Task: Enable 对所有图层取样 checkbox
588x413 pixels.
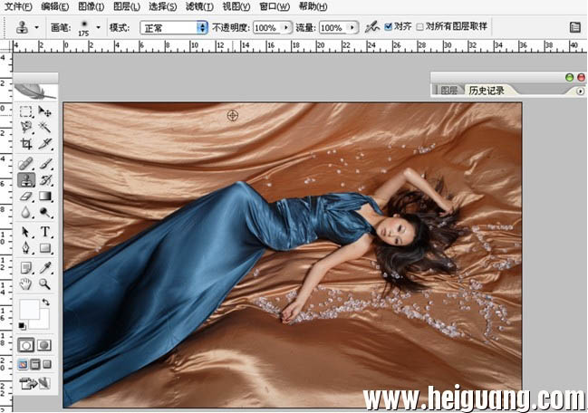Action: click(x=420, y=27)
